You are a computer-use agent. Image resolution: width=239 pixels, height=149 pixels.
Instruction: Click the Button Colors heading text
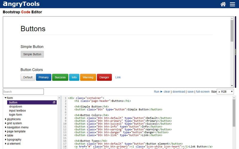tap(32, 70)
